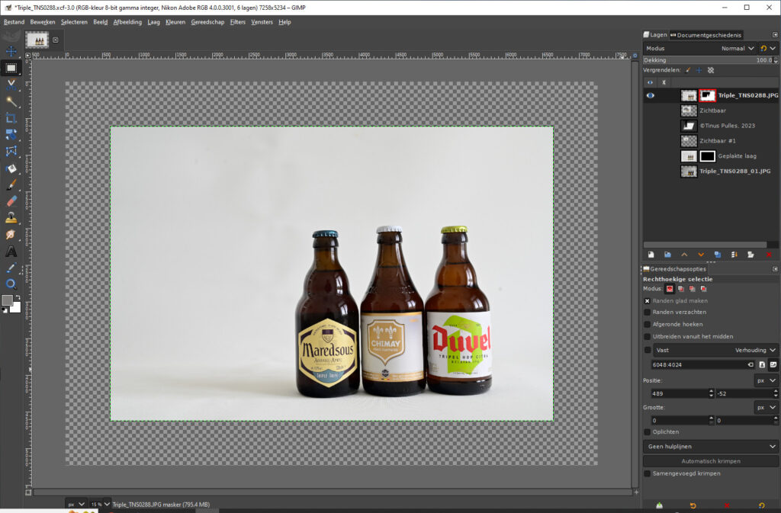Select the Rectangle Select tool
Screen dimensions: 781x513
coord(11,68)
